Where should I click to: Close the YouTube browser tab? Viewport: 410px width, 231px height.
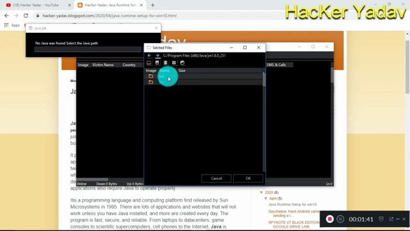coord(70,5)
